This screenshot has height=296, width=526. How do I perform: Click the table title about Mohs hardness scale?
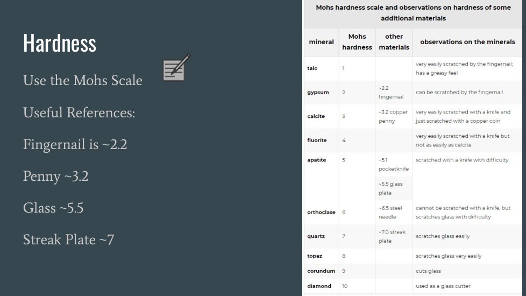tap(413, 13)
